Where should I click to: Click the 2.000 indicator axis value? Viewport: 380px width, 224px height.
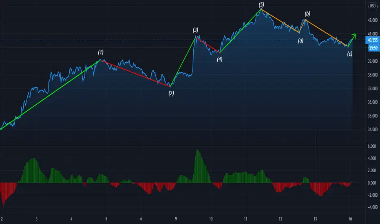click(372, 171)
